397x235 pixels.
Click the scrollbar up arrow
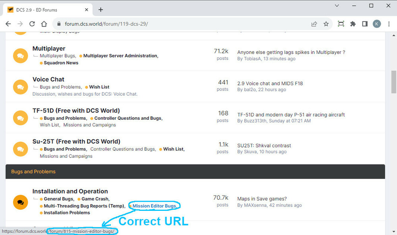coord(394,35)
